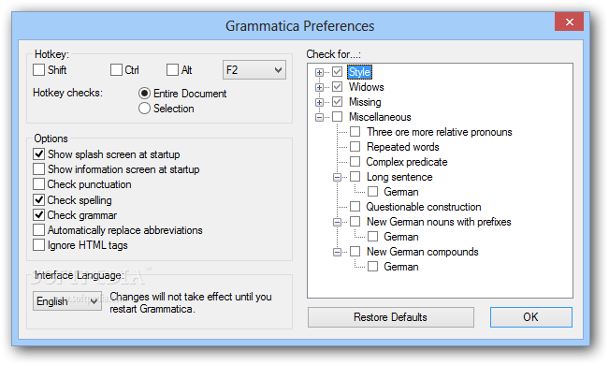Close the Grammatica Preferences window
The width and height of the screenshot is (609, 365).
click(570, 22)
